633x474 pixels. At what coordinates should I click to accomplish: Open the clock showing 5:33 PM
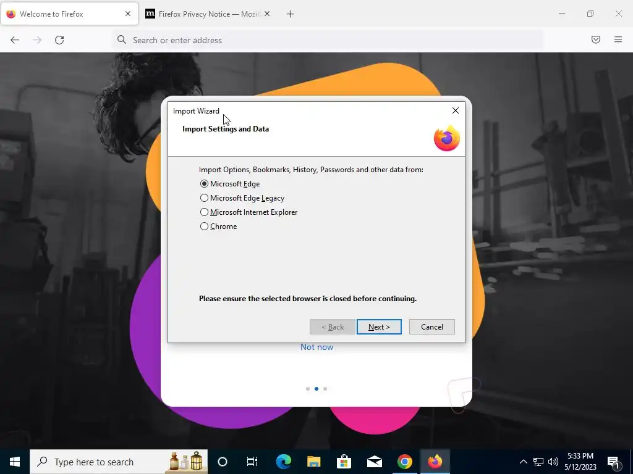click(x=580, y=462)
